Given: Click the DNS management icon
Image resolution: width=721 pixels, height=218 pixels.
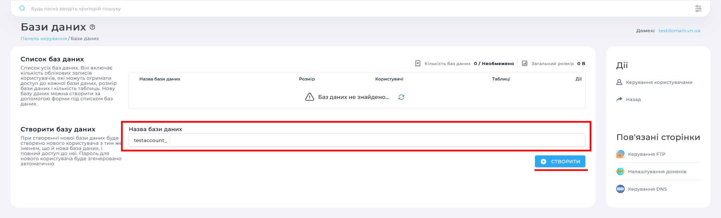Looking at the screenshot, I should pyautogui.click(x=620, y=189).
